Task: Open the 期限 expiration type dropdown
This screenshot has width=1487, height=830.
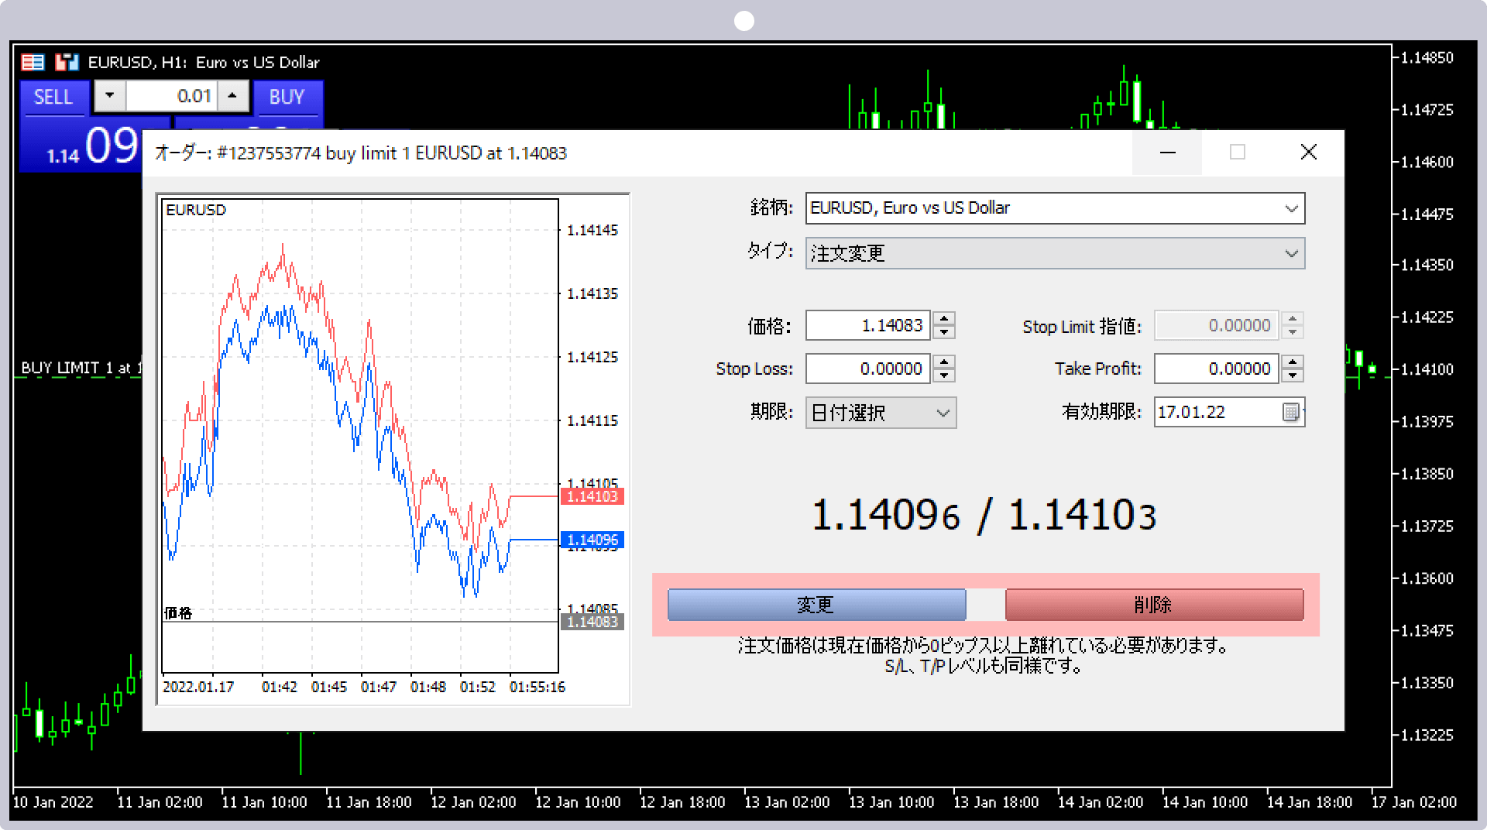Action: [881, 413]
